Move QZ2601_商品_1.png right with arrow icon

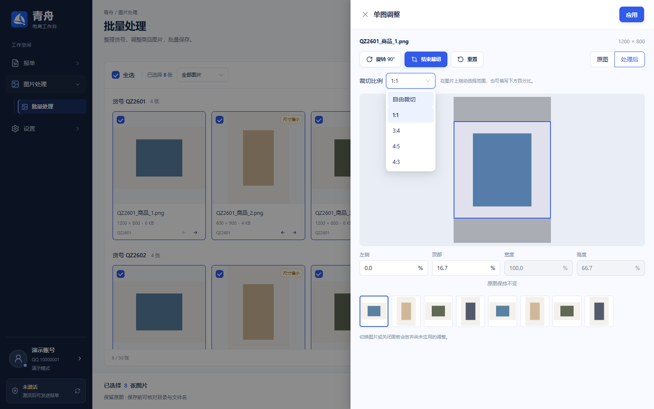coord(195,233)
